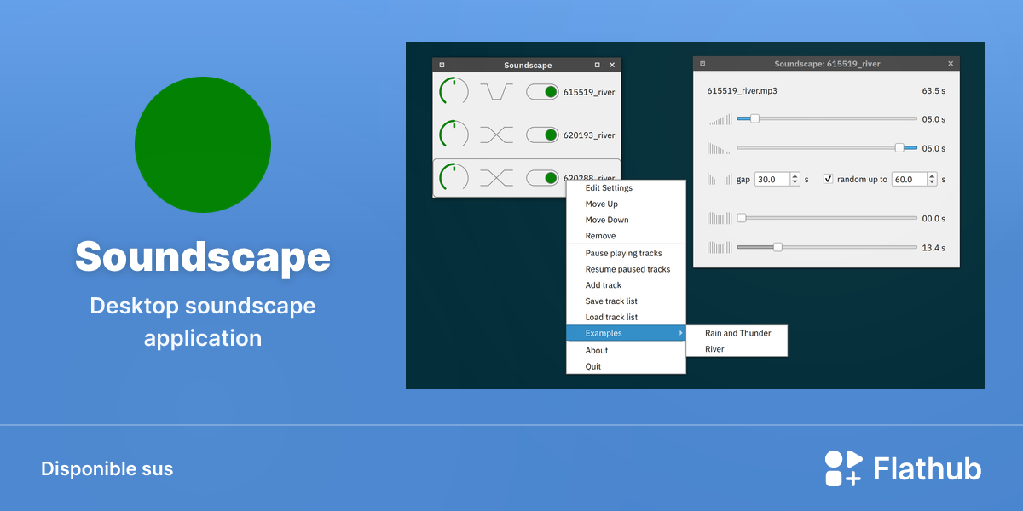The image size is (1023, 511).
Task: Click the Disponible sus text
Action: tap(107, 468)
